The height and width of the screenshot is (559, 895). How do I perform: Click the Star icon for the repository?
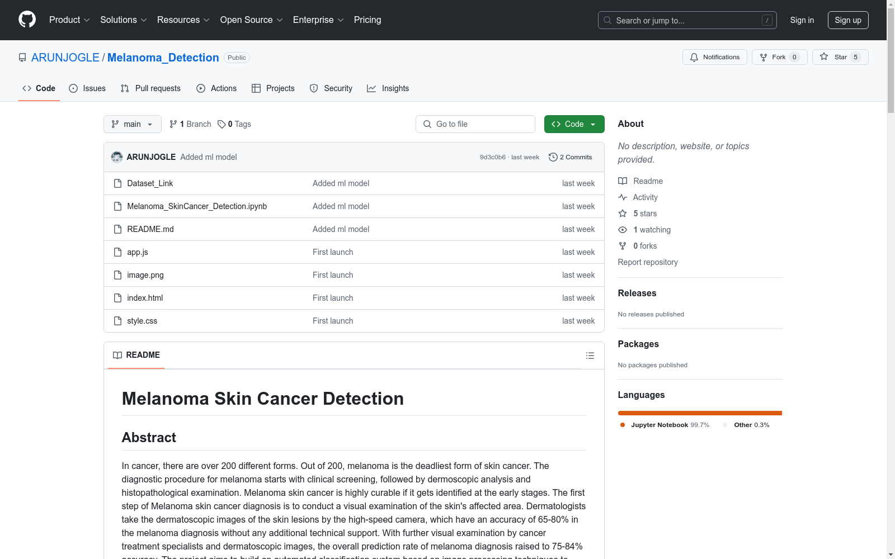coord(824,56)
